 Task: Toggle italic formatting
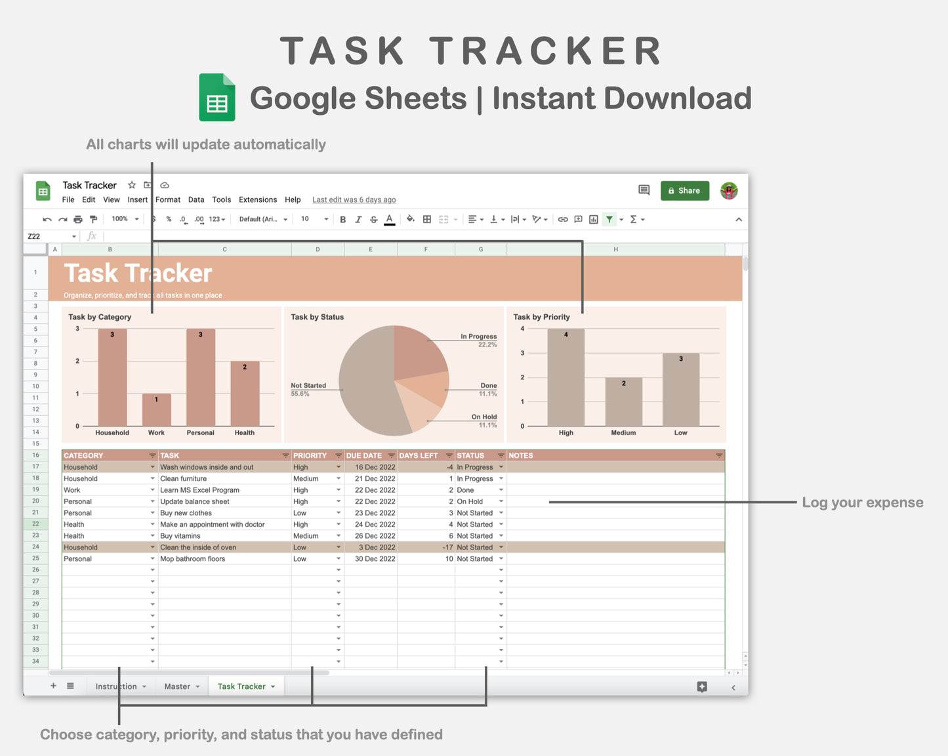(x=358, y=220)
